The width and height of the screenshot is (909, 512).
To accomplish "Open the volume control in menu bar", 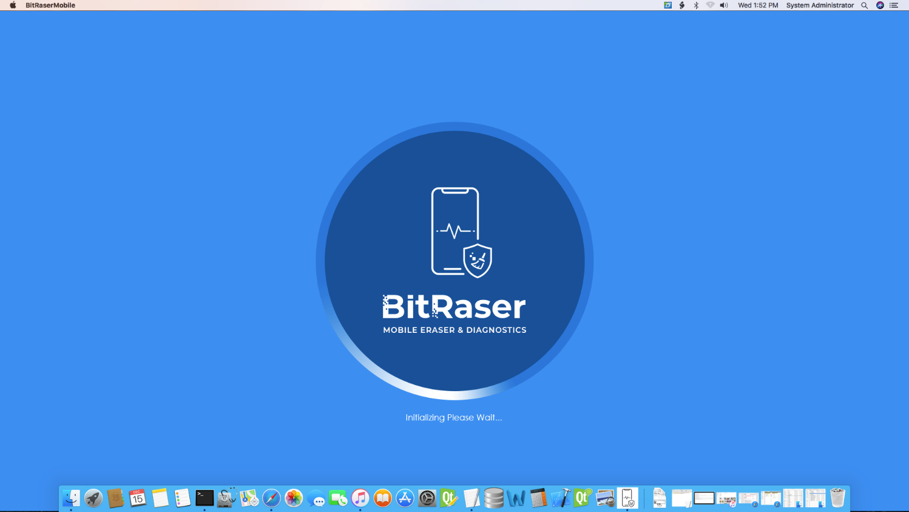I will [x=724, y=5].
